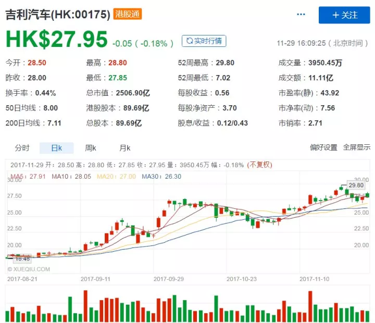Click the 2017-09-11 date axis label
375x323 pixels.
(95, 279)
